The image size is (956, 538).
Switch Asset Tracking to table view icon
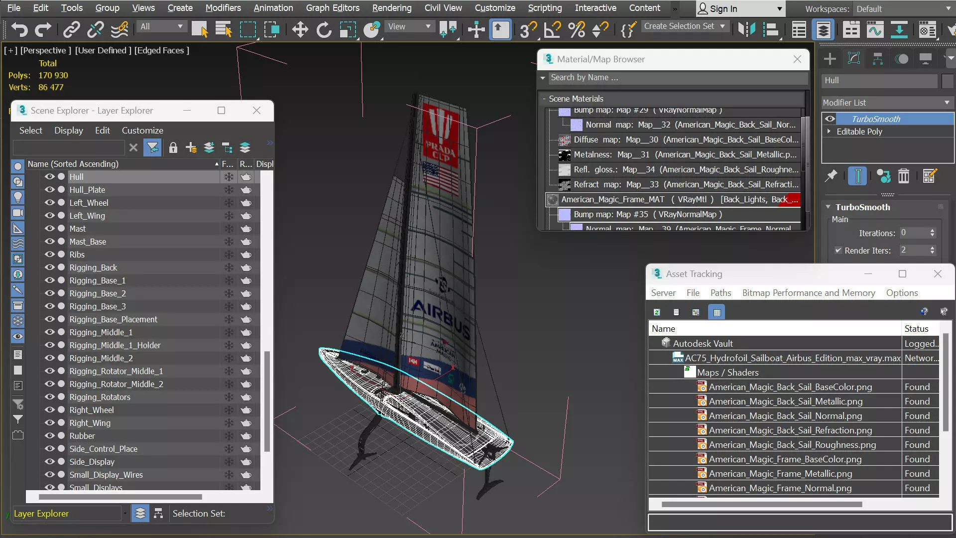click(717, 312)
